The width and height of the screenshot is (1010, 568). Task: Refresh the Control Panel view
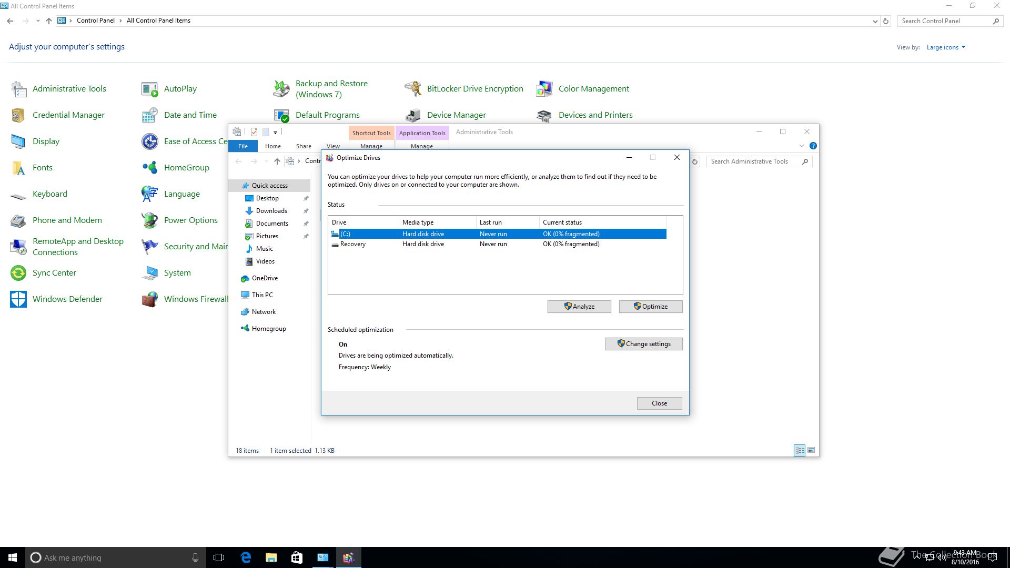(x=886, y=21)
